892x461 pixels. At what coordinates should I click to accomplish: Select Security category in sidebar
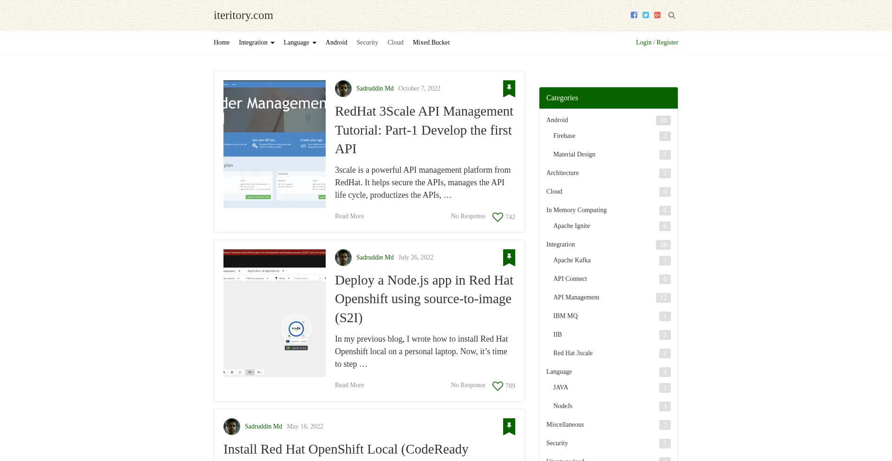557,443
